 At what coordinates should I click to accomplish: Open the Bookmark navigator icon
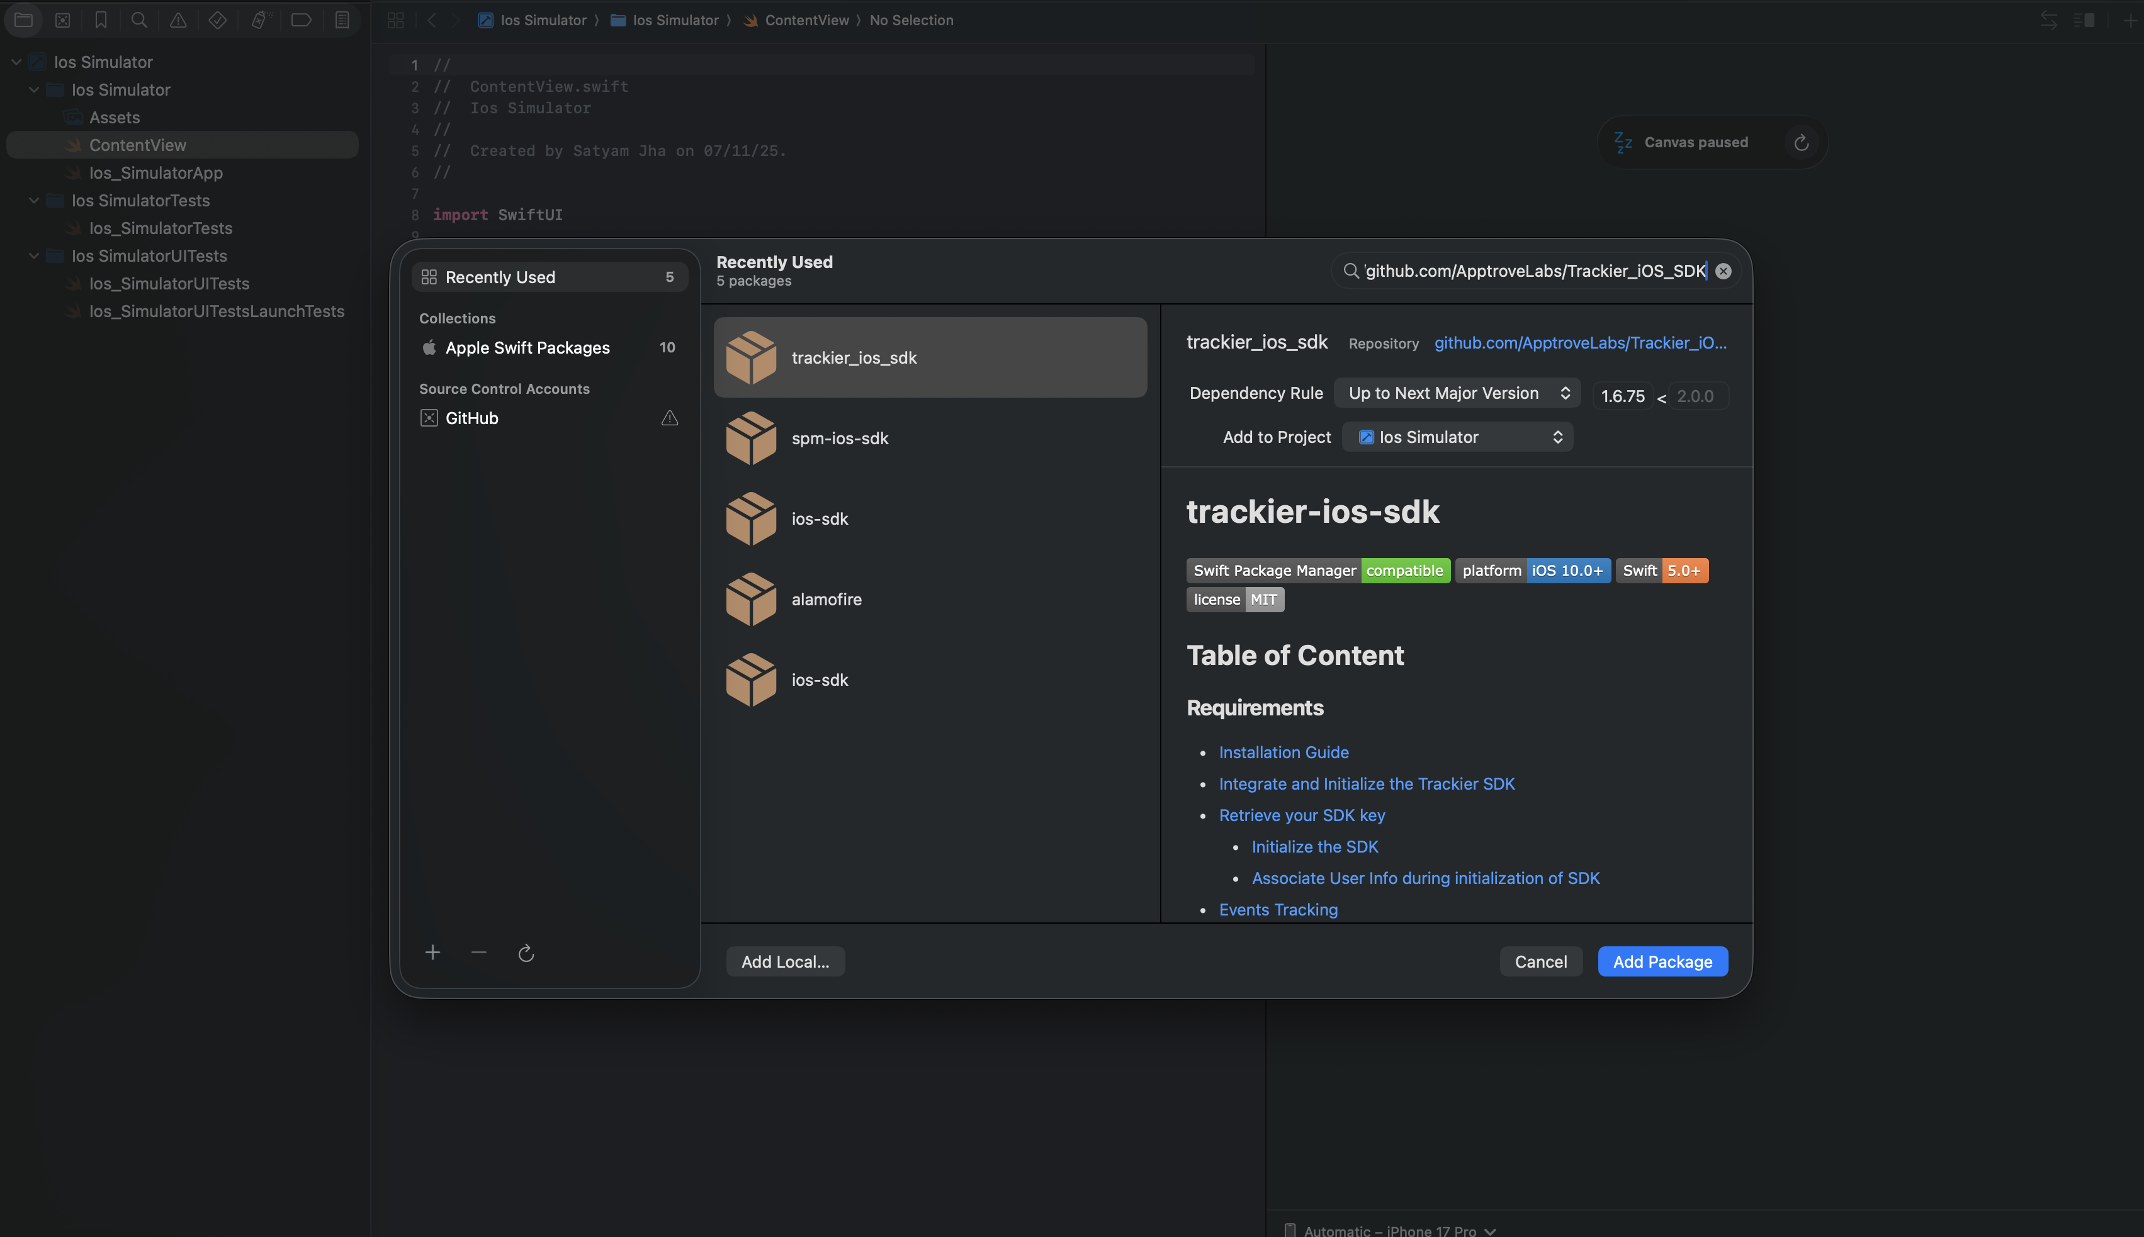(100, 20)
